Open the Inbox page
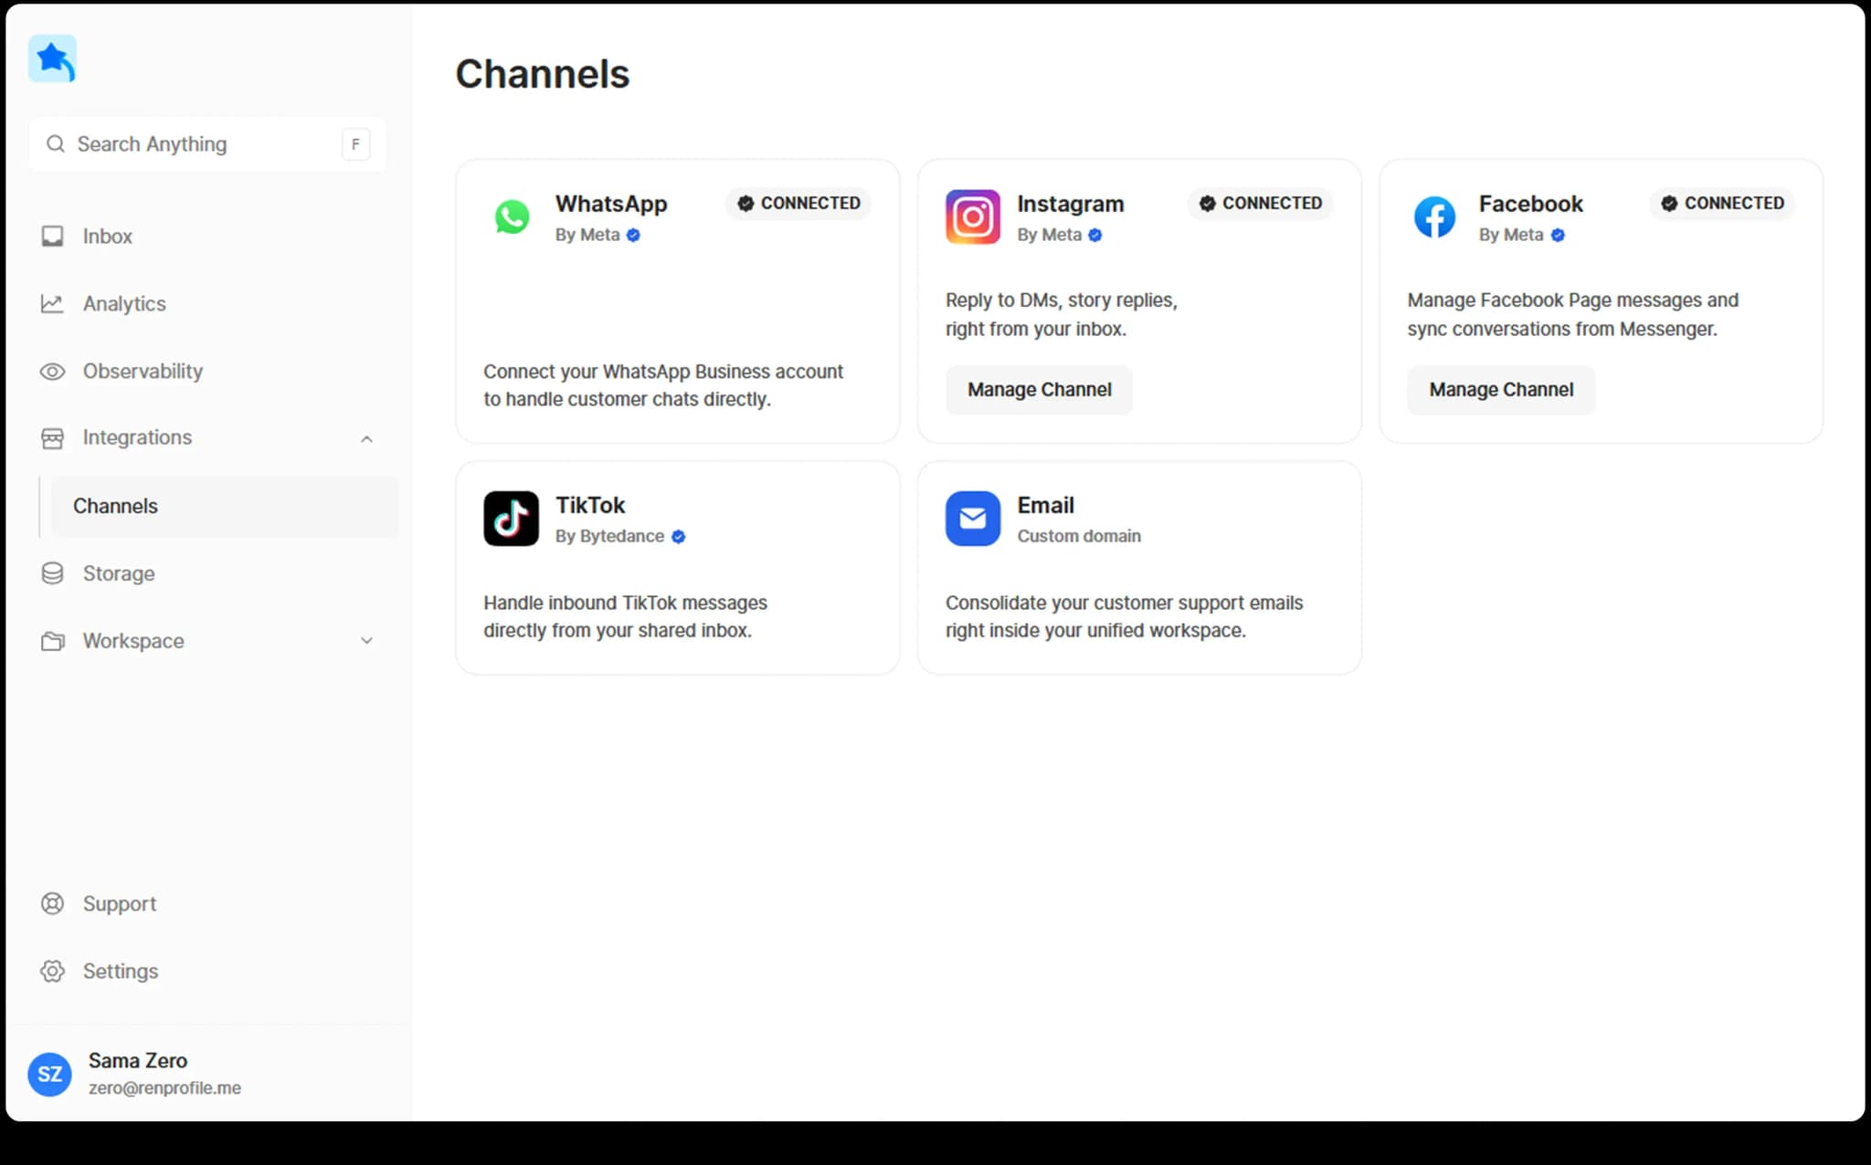 pos(107,236)
